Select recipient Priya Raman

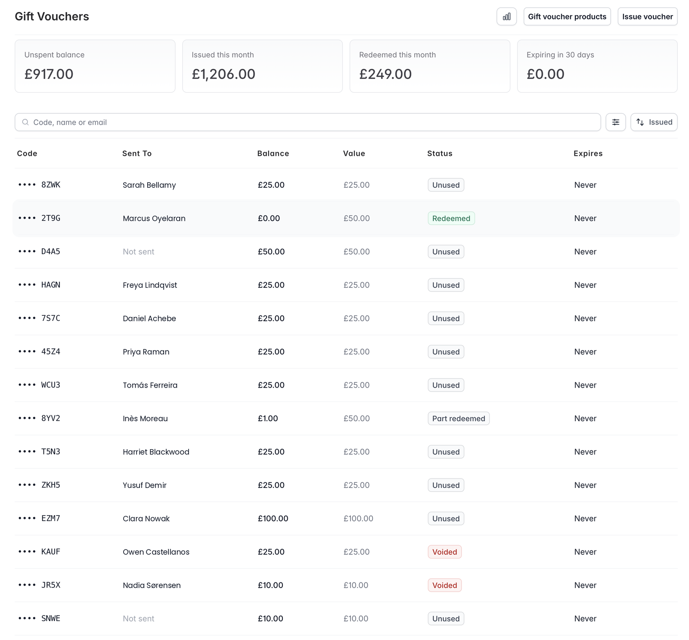tap(146, 352)
